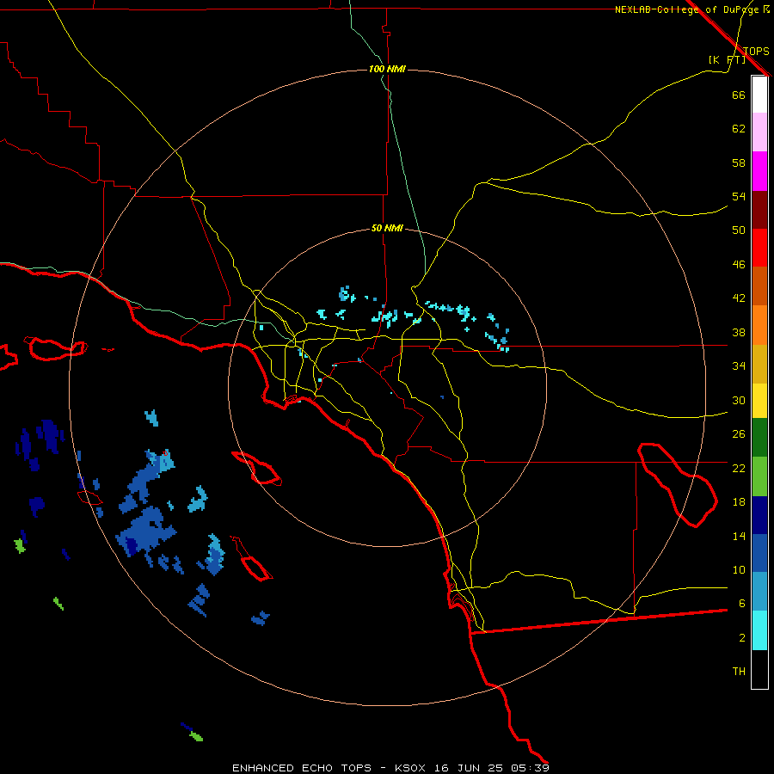The image size is (774, 774).
Task: Pick the dark maroon legend swatch
Action: tap(759, 210)
